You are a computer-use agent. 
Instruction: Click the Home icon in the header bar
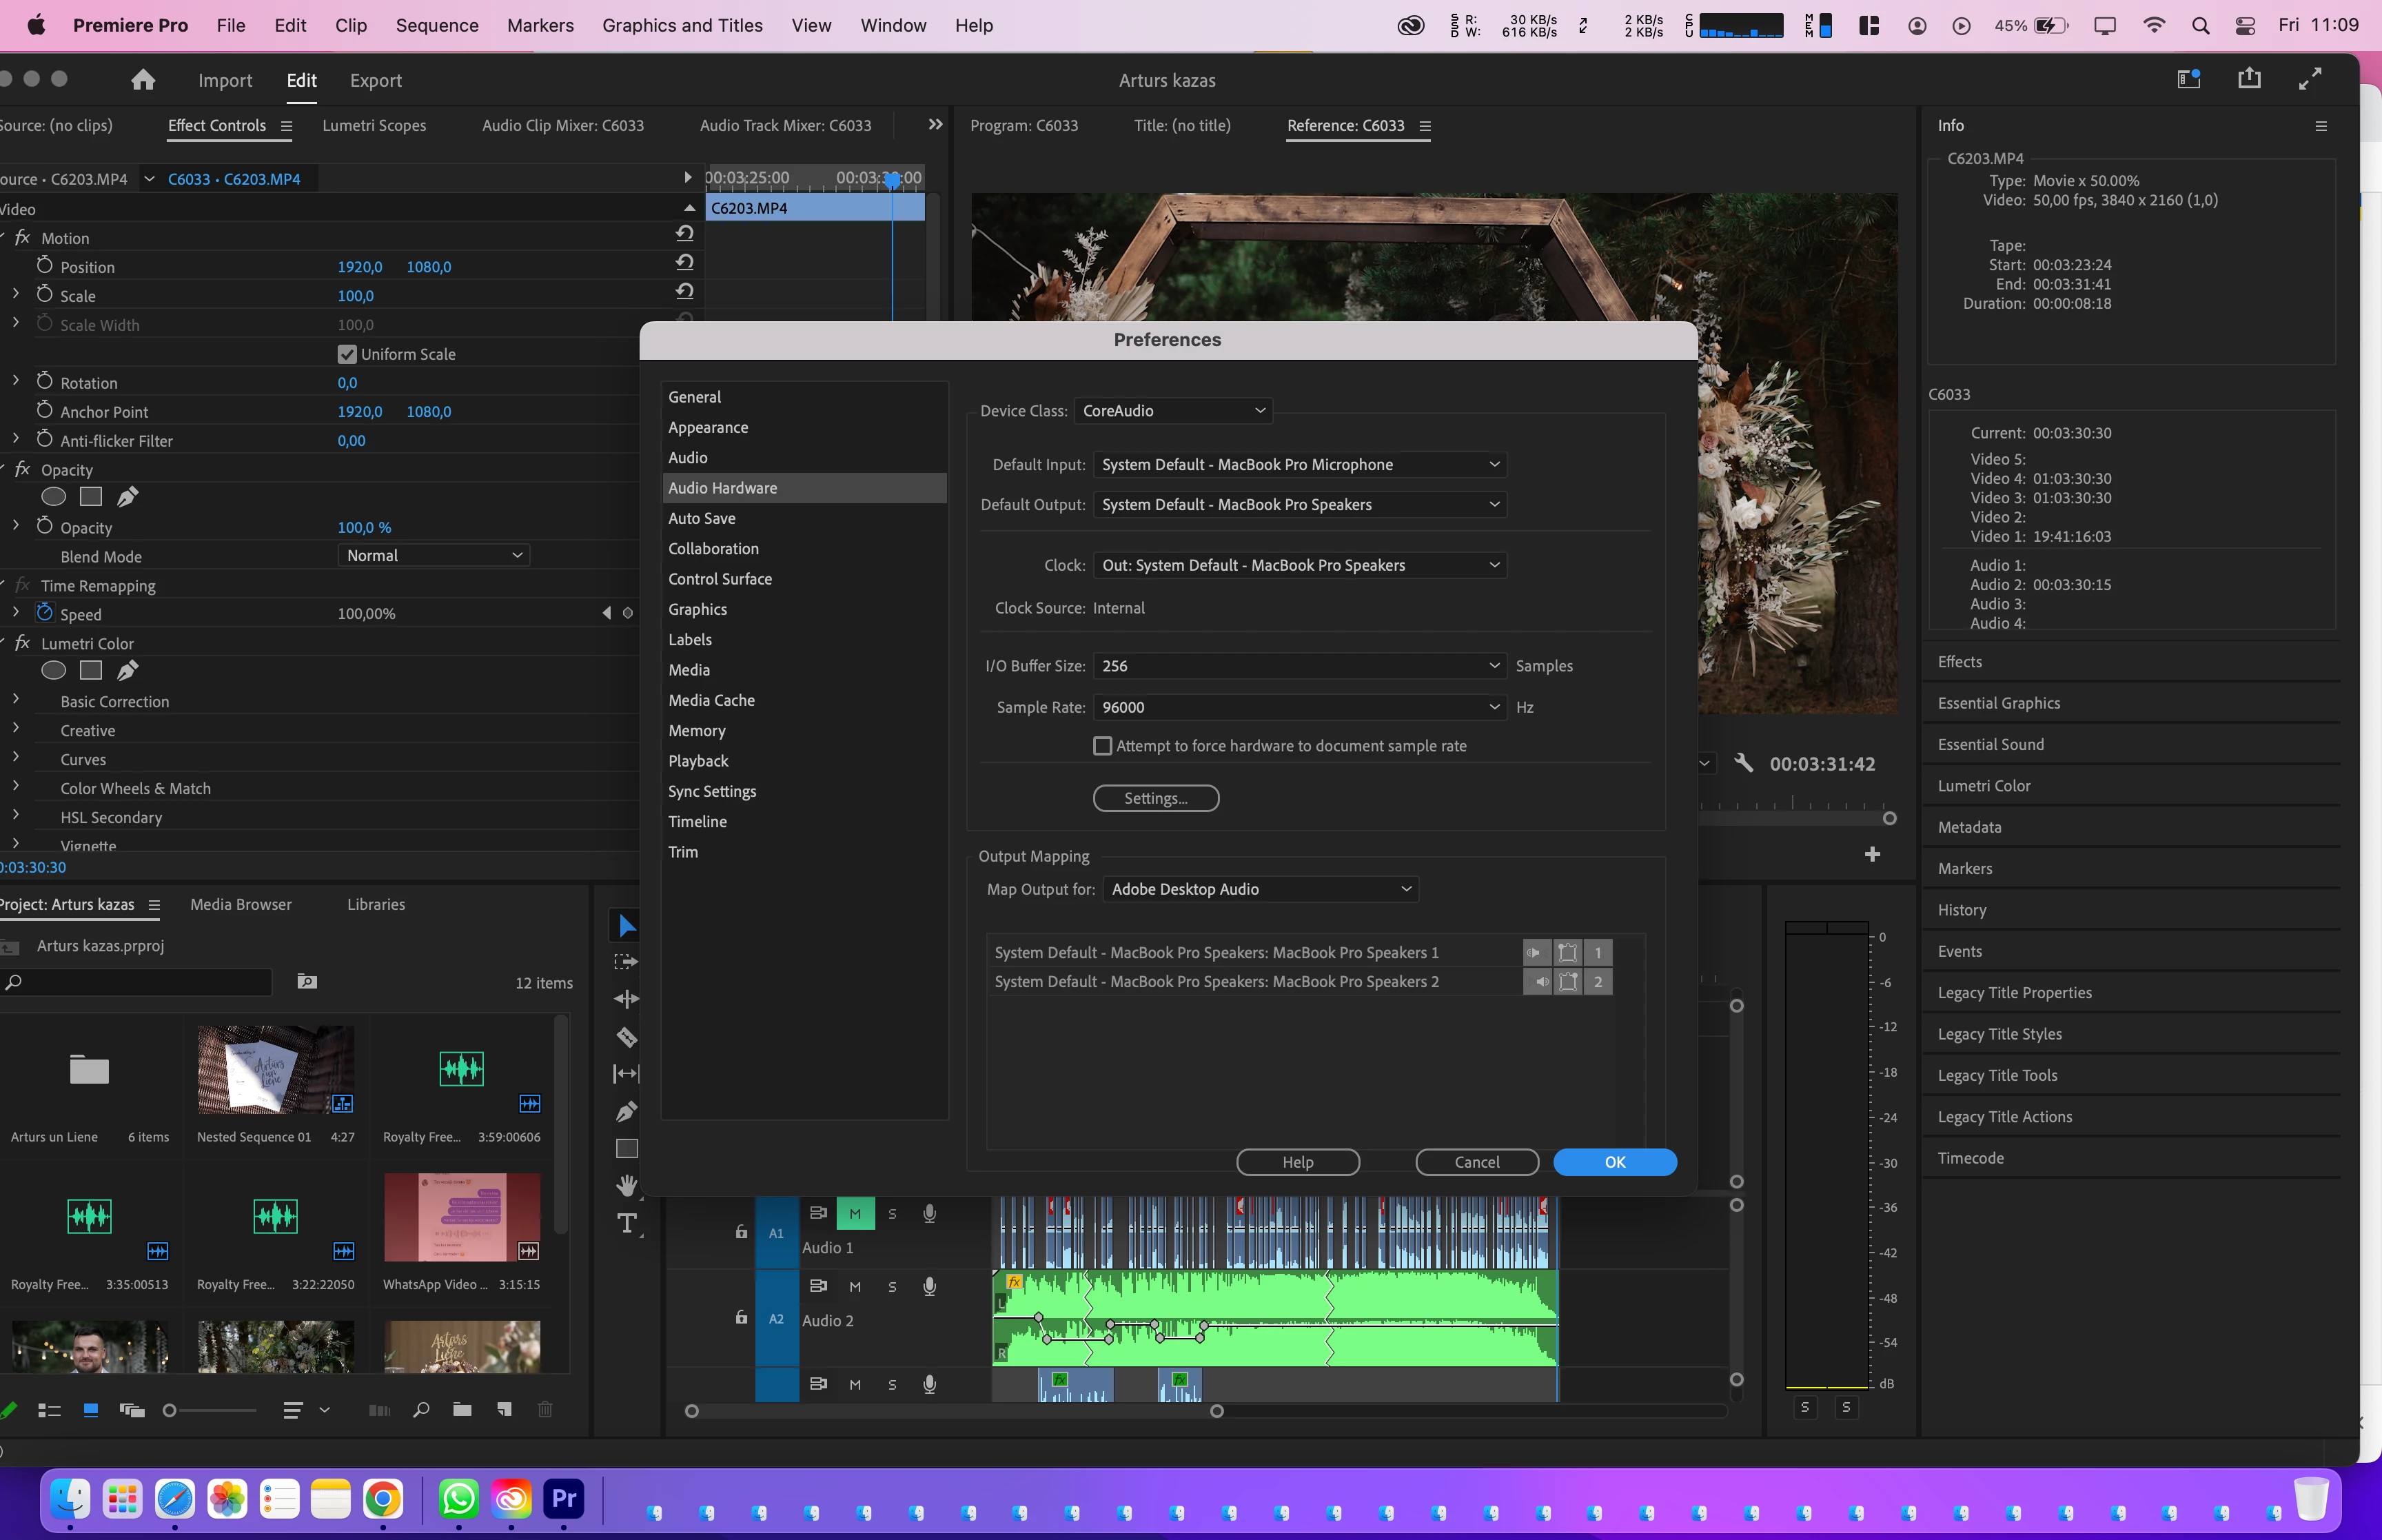pos(143,80)
